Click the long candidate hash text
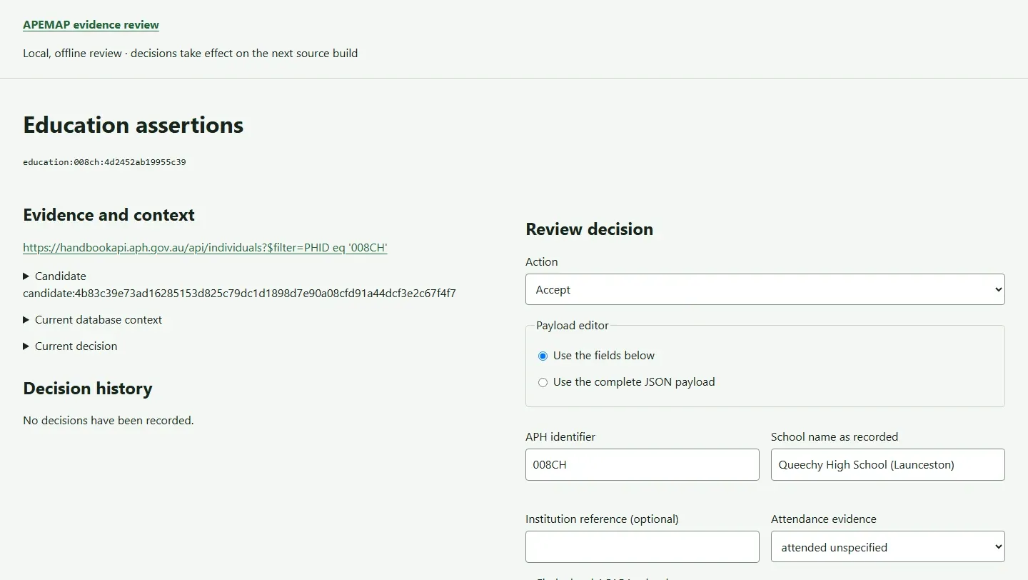The image size is (1028, 580). point(239,294)
